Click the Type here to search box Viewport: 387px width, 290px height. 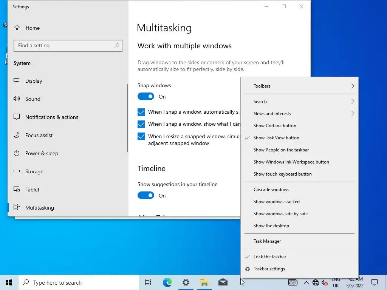(79, 282)
